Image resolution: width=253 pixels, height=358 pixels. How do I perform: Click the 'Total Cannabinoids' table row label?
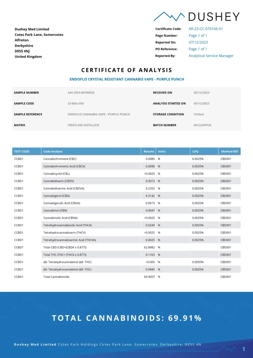[x=56, y=277]
